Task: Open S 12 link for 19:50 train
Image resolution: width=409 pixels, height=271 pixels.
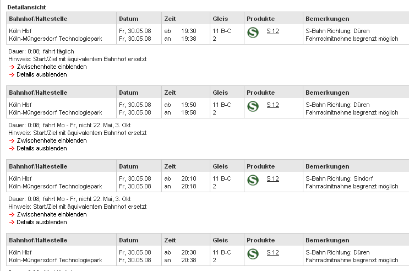Action: [272, 105]
